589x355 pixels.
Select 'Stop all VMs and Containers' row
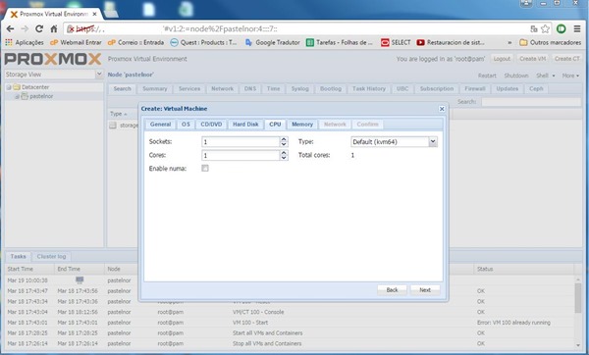pyautogui.click(x=290, y=344)
